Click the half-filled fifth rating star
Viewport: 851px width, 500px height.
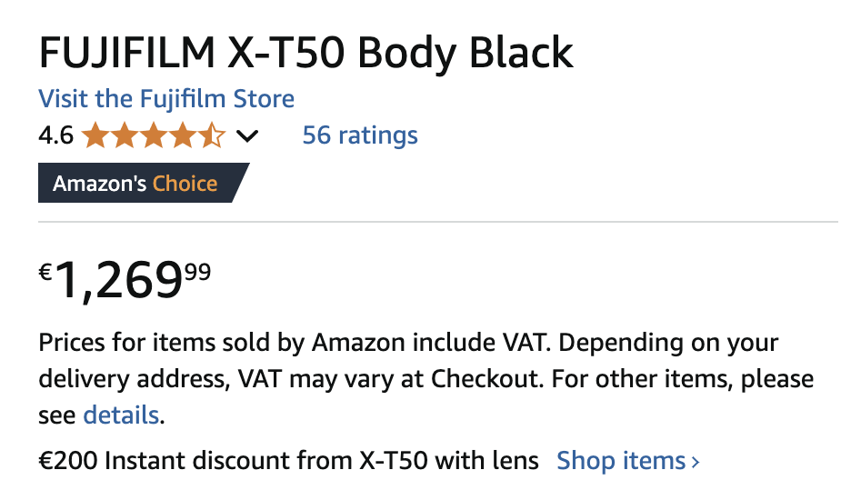pos(211,136)
